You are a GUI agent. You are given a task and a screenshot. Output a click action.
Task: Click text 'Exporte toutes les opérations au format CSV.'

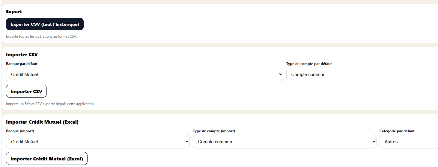click(x=41, y=37)
